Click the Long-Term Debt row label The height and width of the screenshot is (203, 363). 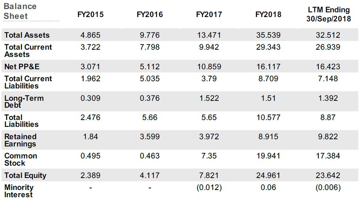tap(24, 101)
